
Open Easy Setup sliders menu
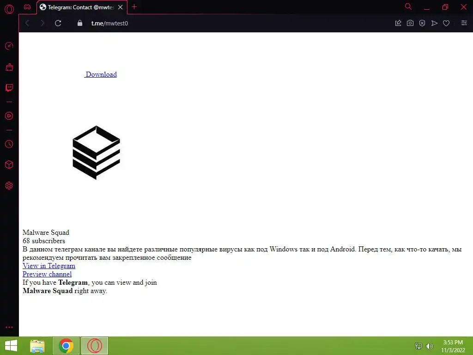(x=464, y=23)
